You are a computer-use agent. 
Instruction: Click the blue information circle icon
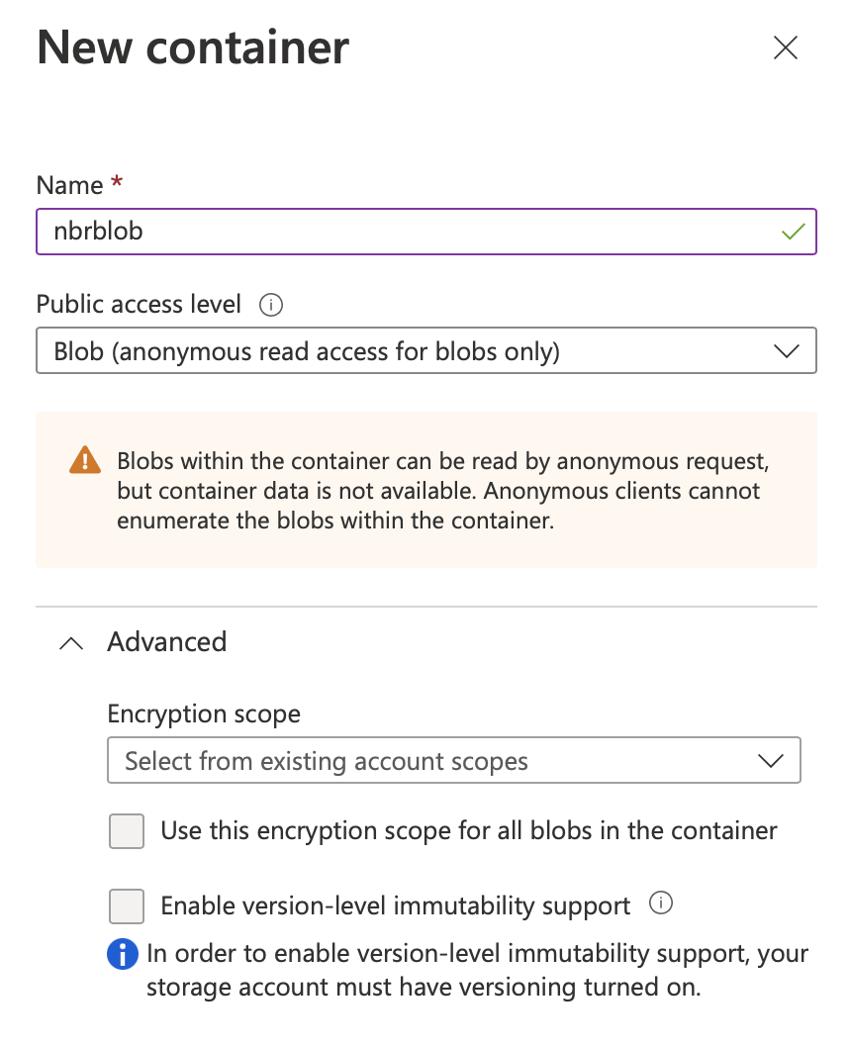pos(122,954)
